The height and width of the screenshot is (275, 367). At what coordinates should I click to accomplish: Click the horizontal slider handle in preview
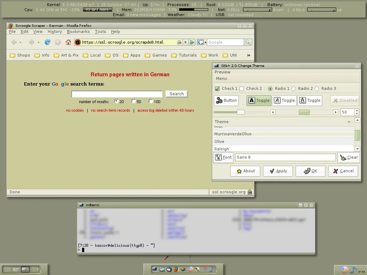point(240,112)
